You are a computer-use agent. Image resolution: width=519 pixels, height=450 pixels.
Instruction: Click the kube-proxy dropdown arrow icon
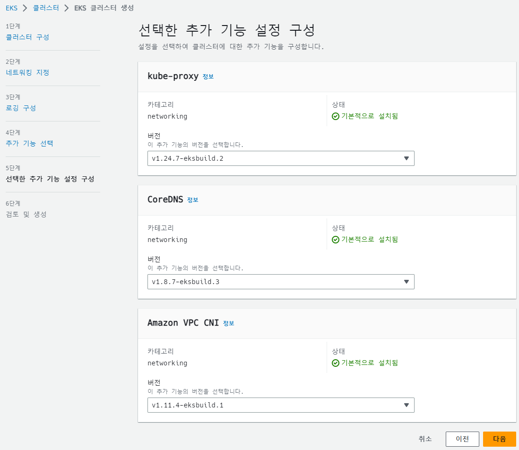tap(407, 158)
